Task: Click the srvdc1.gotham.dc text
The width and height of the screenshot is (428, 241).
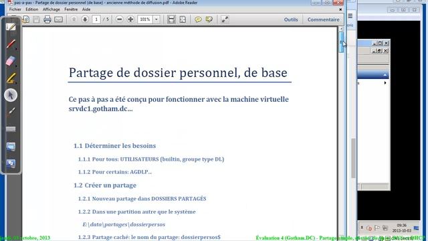Action: coord(100,108)
